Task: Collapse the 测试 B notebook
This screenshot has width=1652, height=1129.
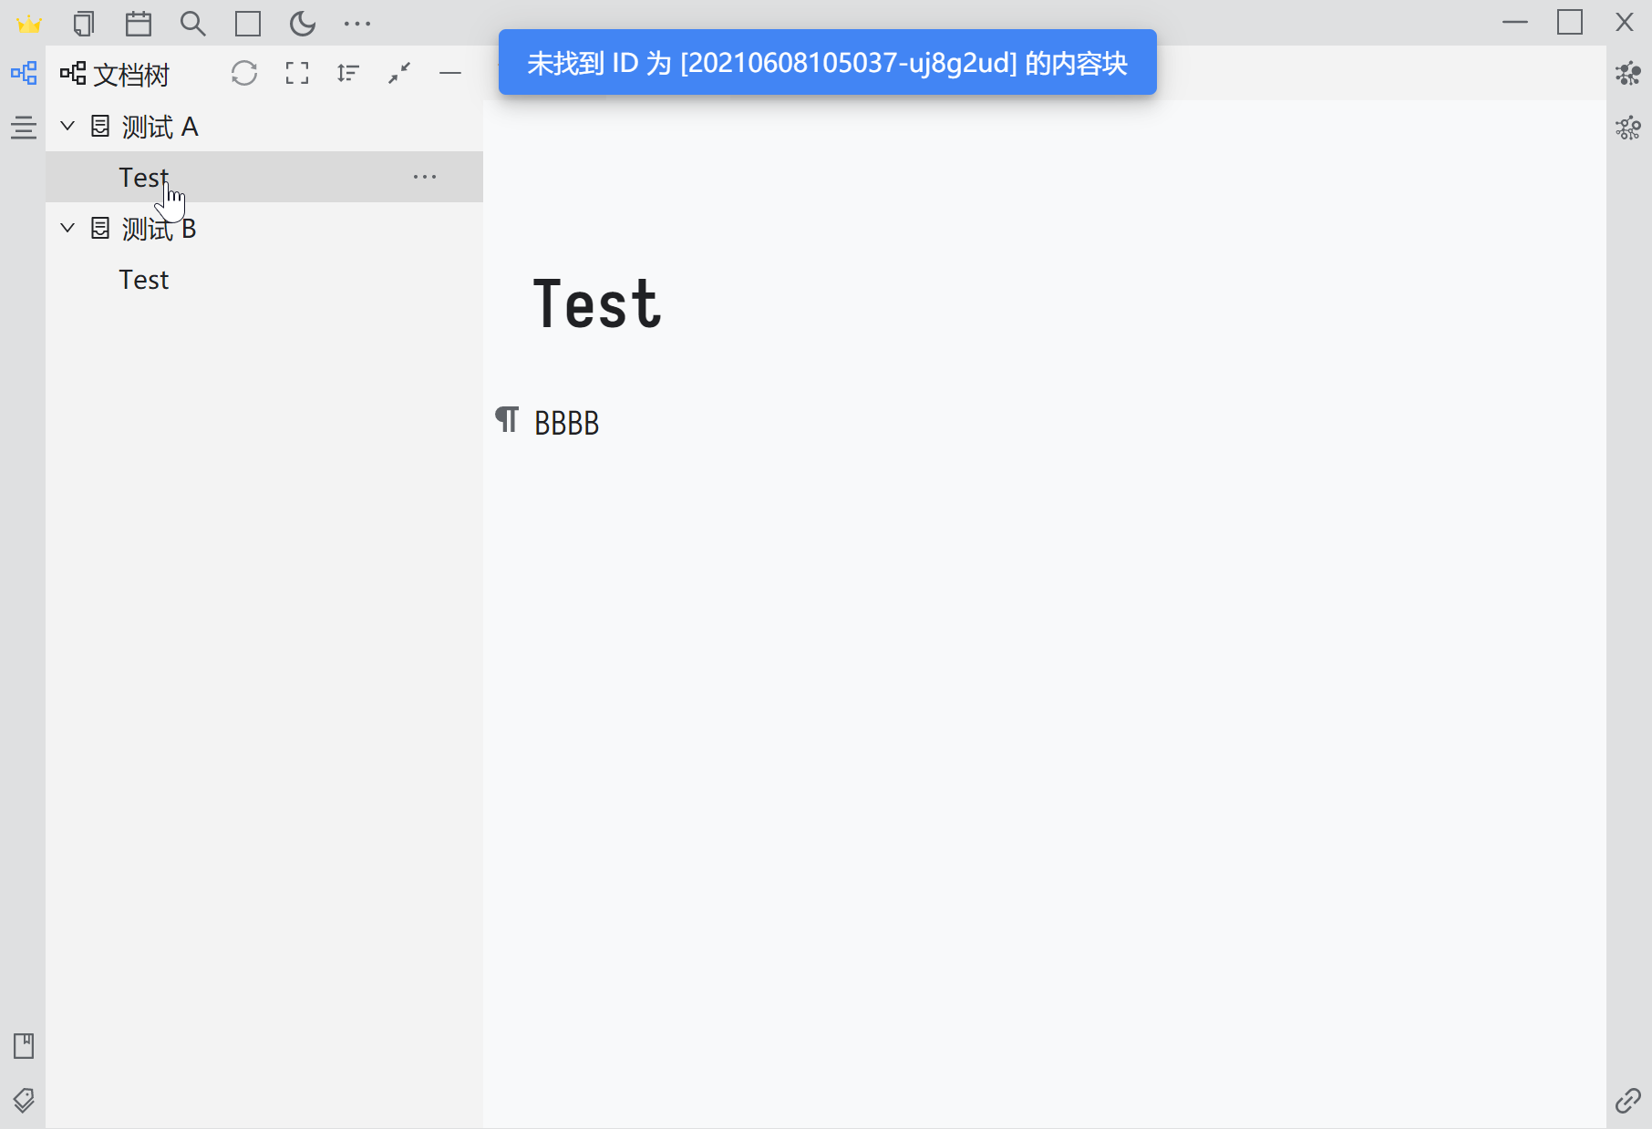Action: [x=67, y=228]
